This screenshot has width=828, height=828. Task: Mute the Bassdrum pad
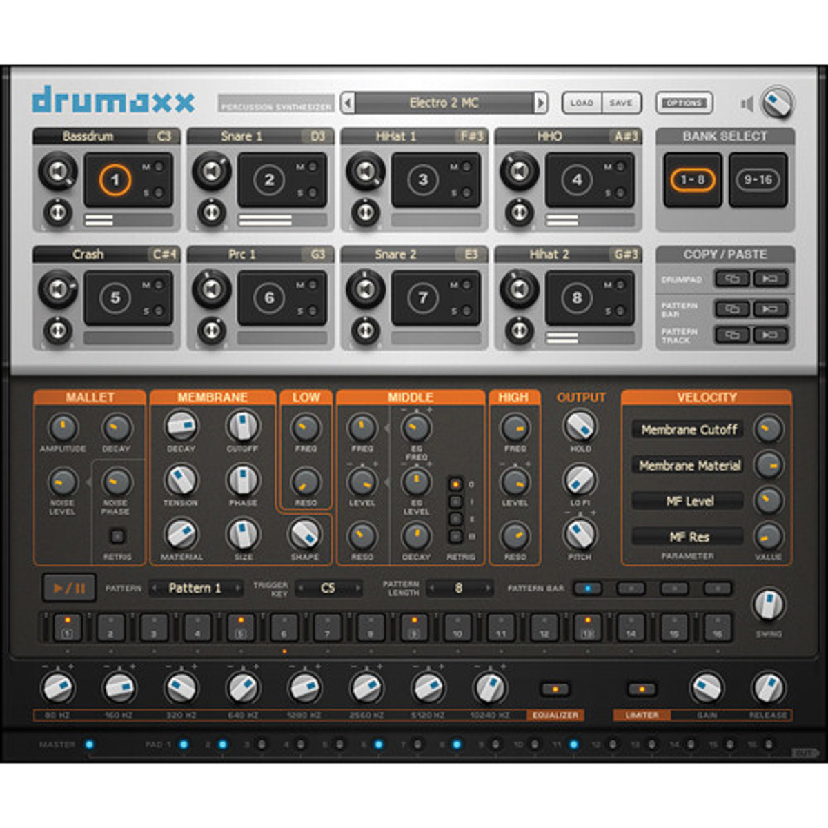(159, 167)
